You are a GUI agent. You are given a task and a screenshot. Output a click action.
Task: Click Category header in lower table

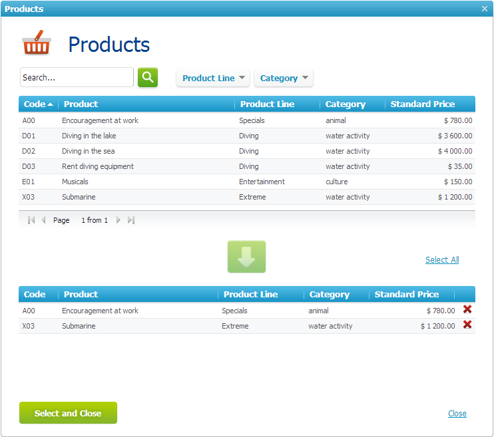pos(336,294)
